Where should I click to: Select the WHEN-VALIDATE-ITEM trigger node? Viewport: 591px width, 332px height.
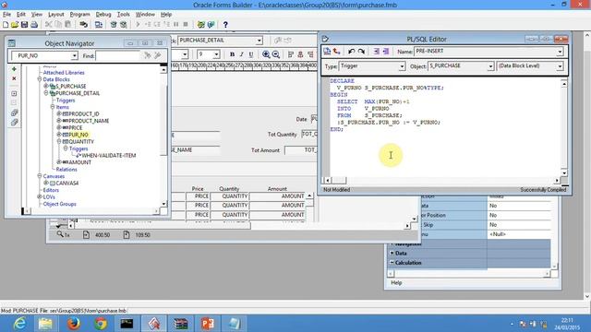click(109, 156)
